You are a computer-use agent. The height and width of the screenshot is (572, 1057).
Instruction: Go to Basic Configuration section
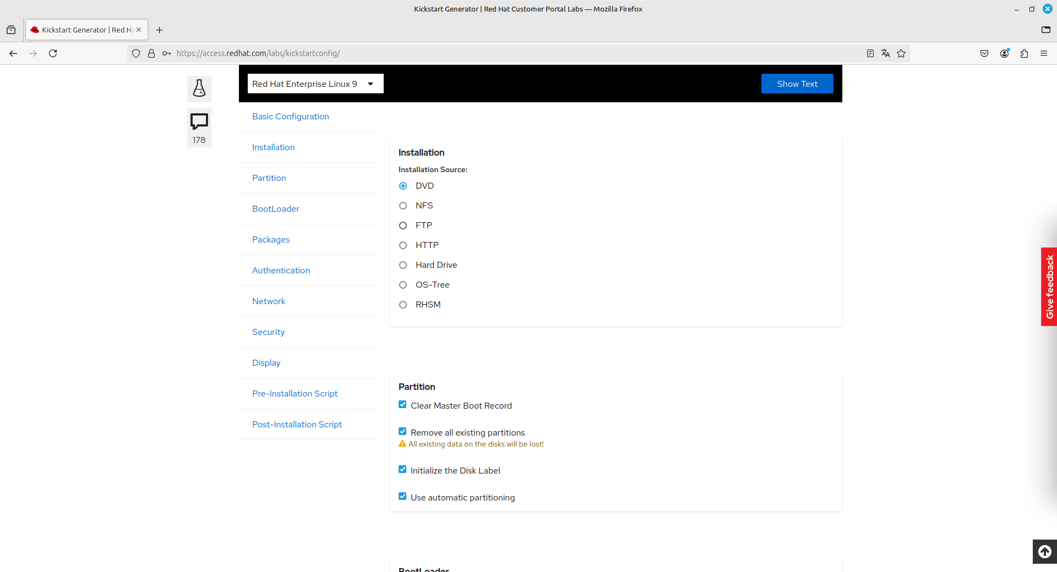tap(291, 117)
